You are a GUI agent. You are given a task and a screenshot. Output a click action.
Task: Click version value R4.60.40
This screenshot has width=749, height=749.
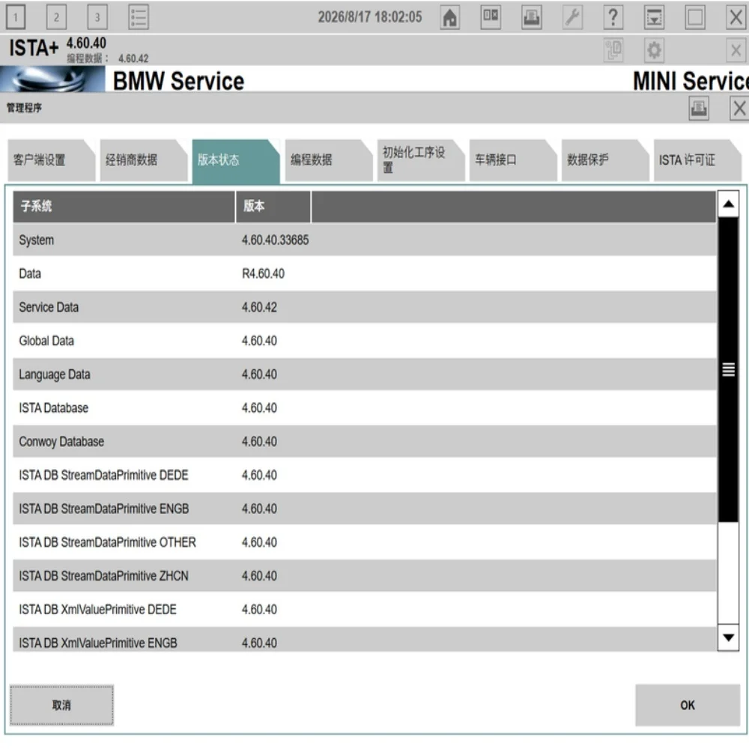pyautogui.click(x=263, y=273)
